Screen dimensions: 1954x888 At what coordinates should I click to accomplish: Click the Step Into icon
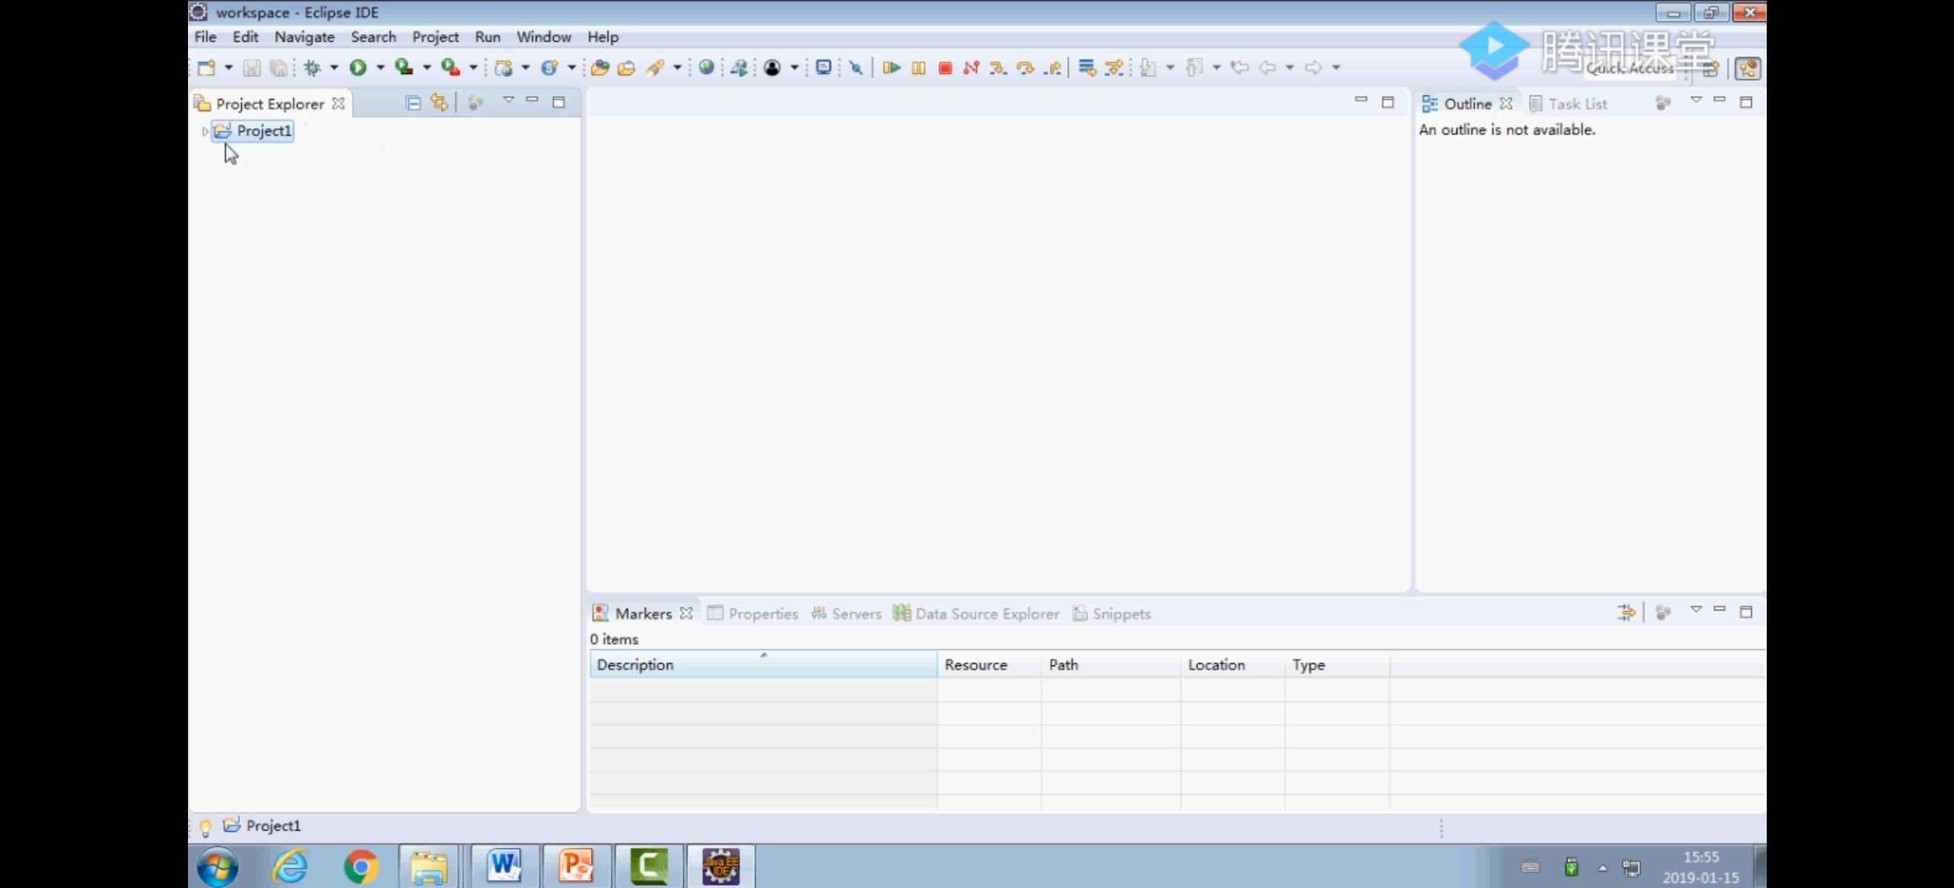[998, 67]
